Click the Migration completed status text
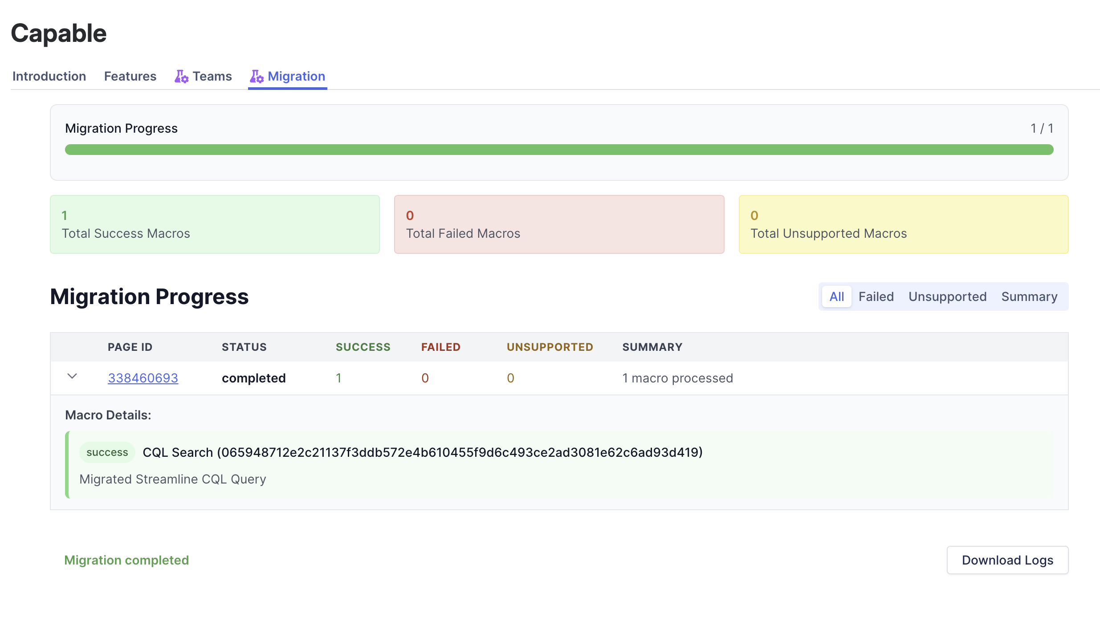 coord(127,560)
